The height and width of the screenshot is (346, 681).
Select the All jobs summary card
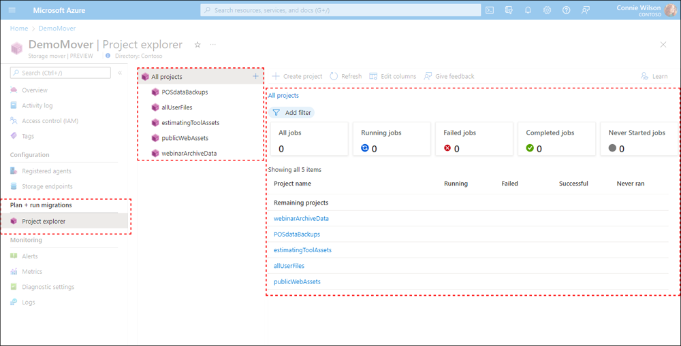tap(309, 139)
